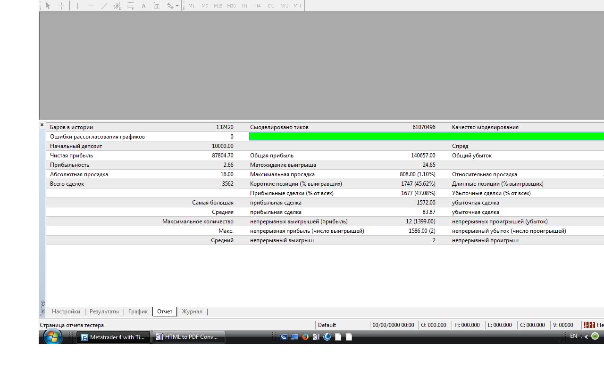Expand hidden tray icons arrow
The height and width of the screenshot is (377, 604).
(x=586, y=336)
